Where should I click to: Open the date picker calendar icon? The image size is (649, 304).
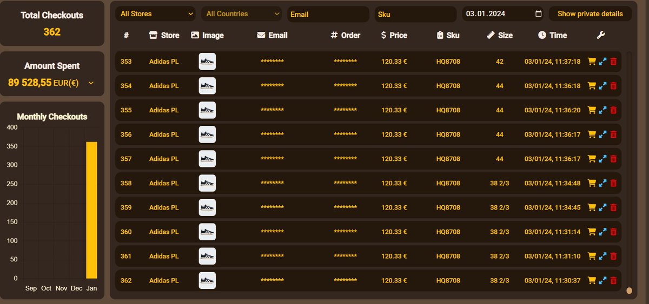pyautogui.click(x=538, y=14)
